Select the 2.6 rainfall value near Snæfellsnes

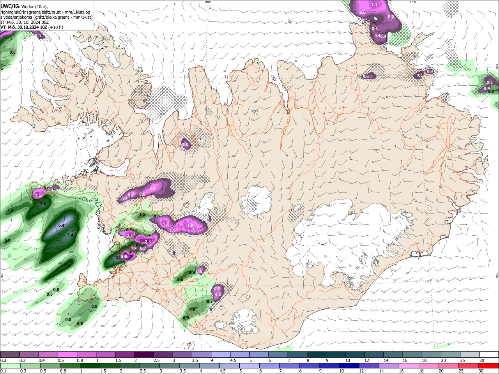(43, 204)
